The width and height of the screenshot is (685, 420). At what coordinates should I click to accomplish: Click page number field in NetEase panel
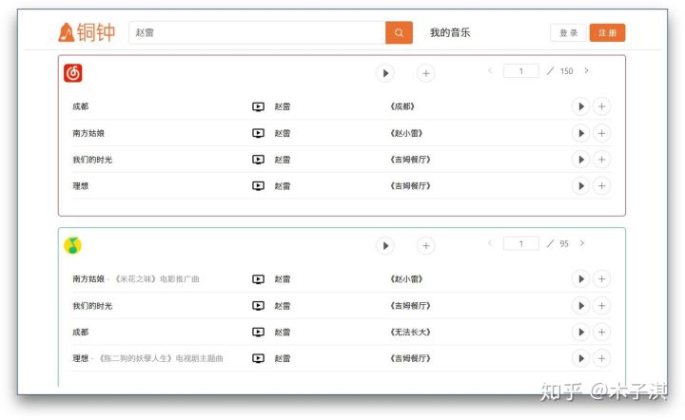[520, 70]
